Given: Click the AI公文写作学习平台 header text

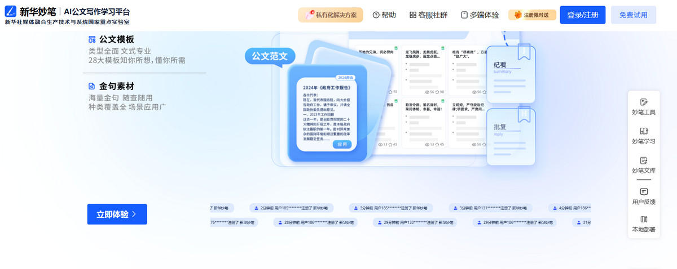Looking at the screenshot, I should pyautogui.click(x=97, y=11).
